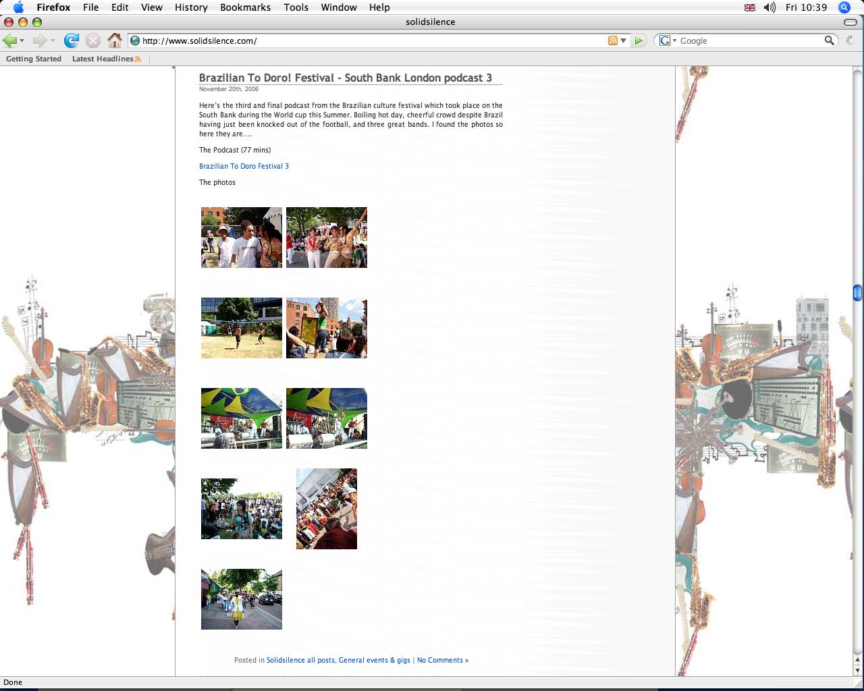Viewport: 864px width, 691px height.
Task: Open the UK flag input source menu
Action: click(750, 7)
